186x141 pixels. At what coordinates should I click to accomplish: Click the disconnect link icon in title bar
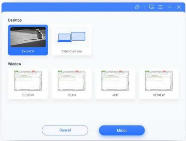137,7
